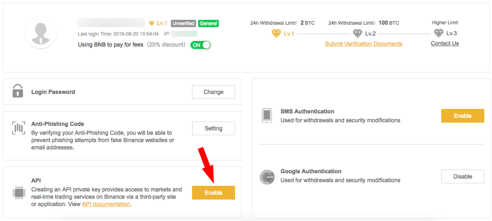Click the gold Lv.1 diamond icon in limits
The width and height of the screenshot is (492, 221).
[x=276, y=33]
